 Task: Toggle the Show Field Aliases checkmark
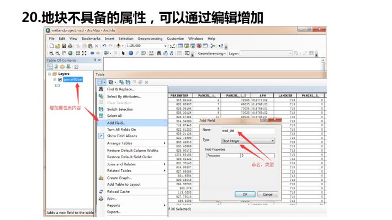[x=101, y=136]
